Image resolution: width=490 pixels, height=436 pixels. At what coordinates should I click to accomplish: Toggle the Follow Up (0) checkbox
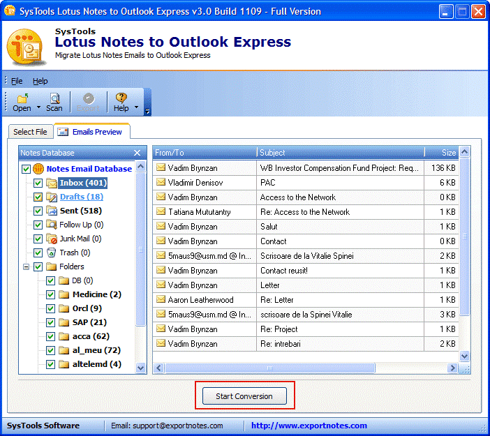(x=38, y=225)
